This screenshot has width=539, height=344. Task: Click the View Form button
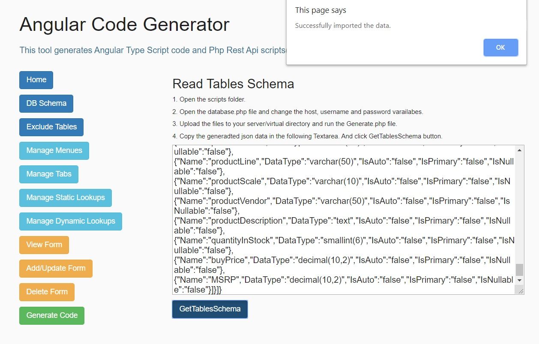(44, 245)
